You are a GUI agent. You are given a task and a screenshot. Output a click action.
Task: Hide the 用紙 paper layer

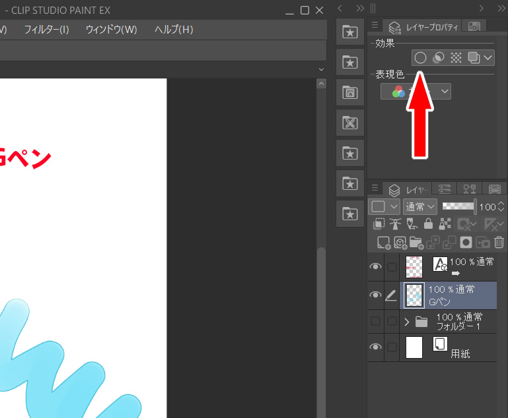point(375,347)
